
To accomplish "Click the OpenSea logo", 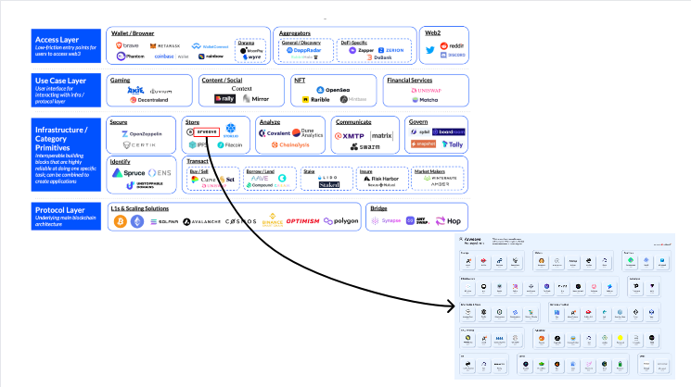I will (x=333, y=90).
